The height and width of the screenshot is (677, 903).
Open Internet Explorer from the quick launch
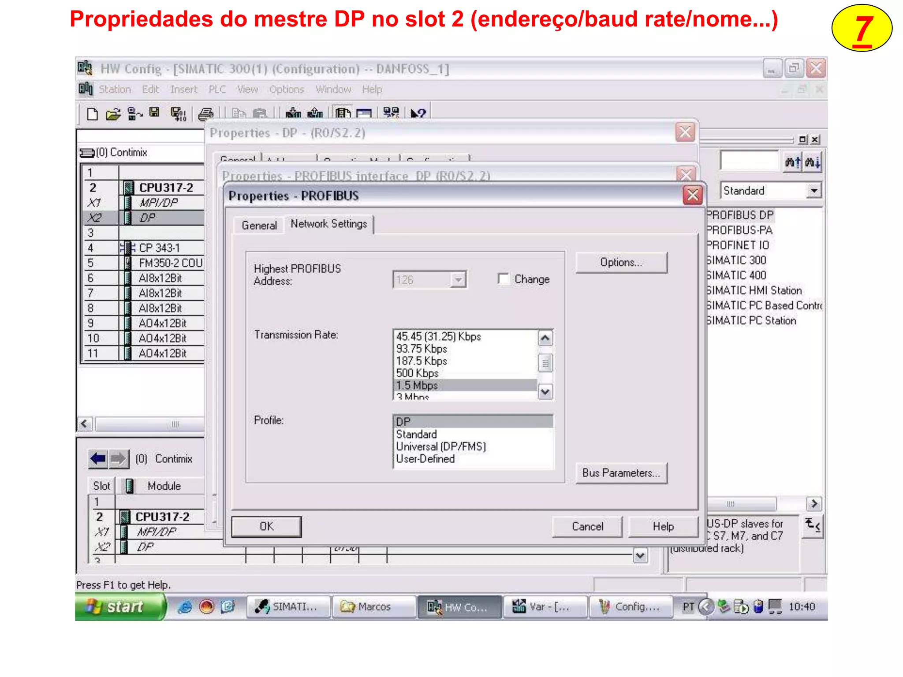click(185, 607)
